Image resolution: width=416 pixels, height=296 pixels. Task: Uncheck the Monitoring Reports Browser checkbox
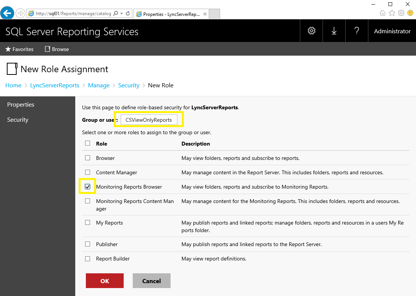(88, 187)
